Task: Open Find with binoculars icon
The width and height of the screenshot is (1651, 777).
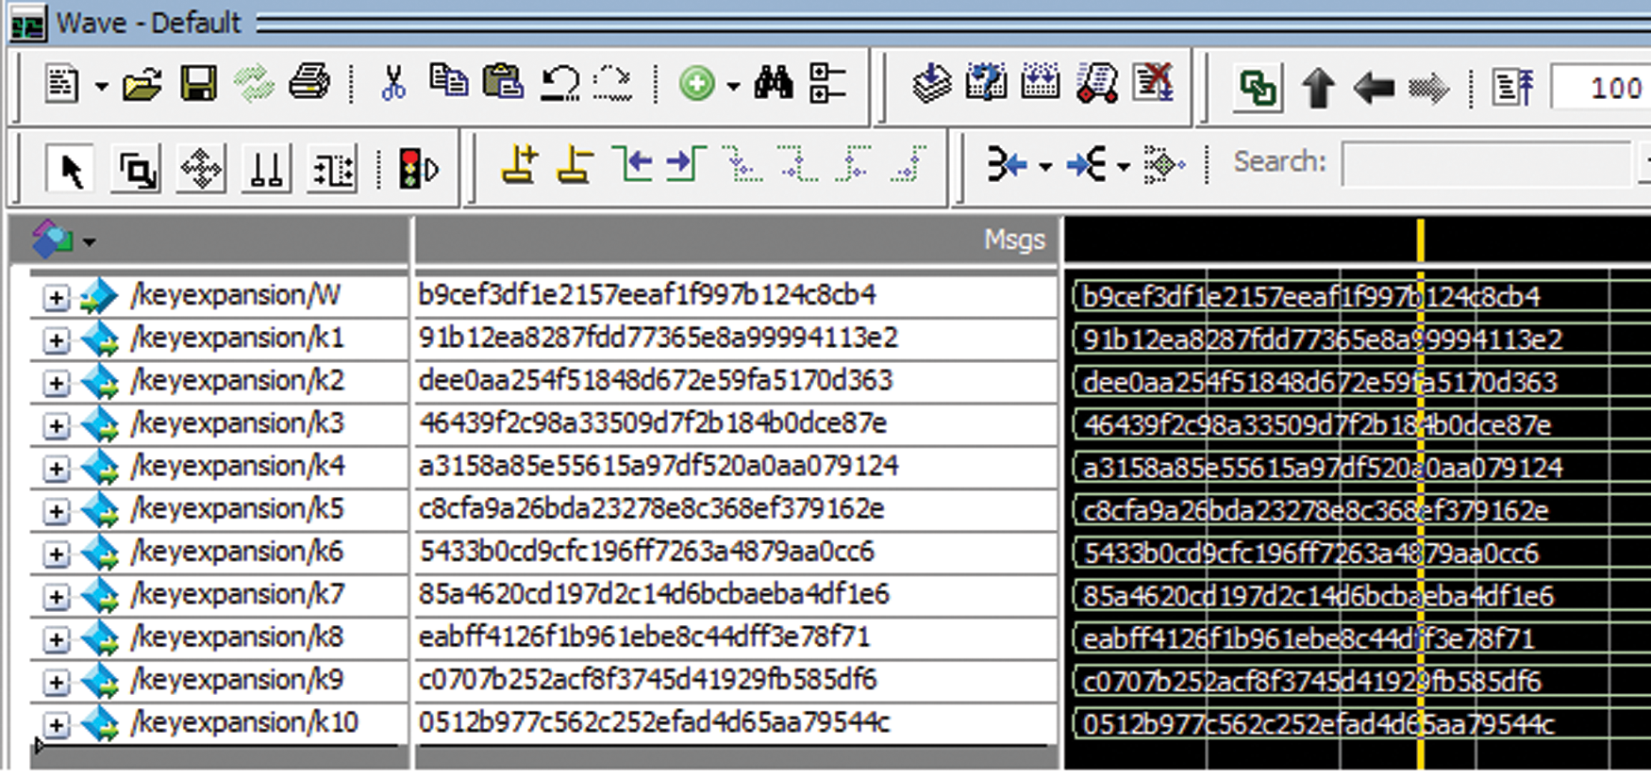Action: point(774,84)
